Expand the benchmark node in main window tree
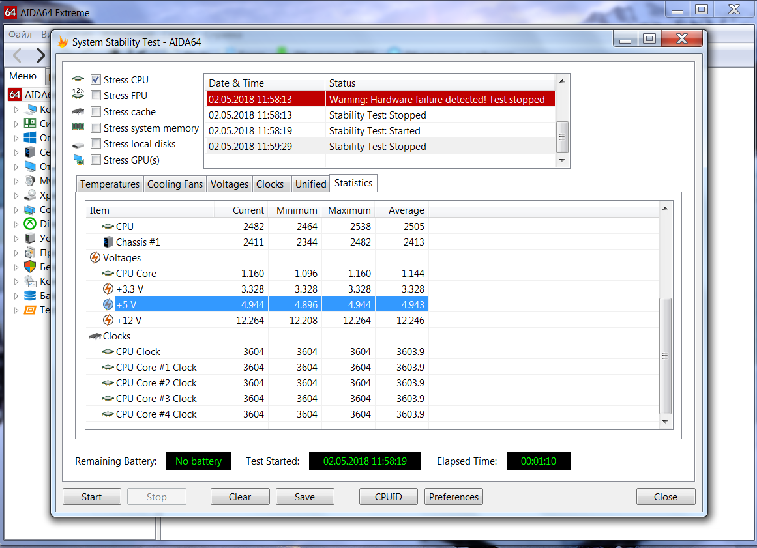Viewport: 757px width, 548px height. [16, 310]
